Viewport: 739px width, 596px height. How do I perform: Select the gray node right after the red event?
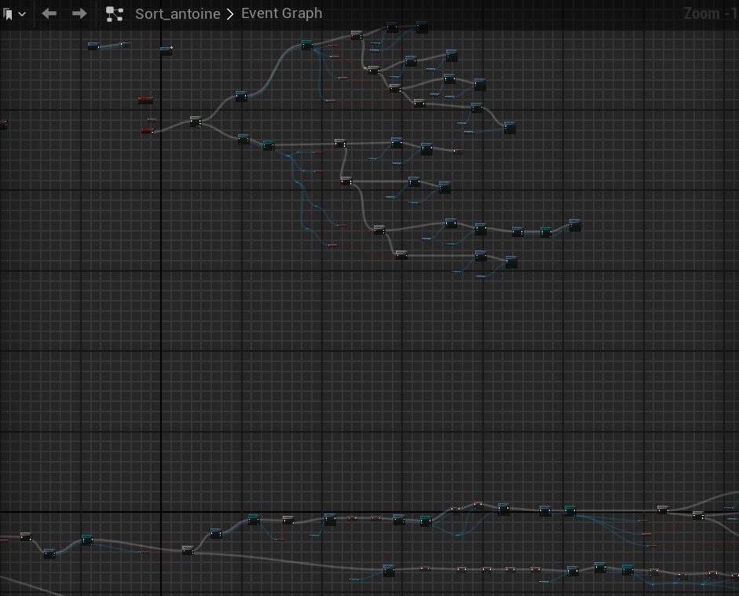click(x=195, y=122)
